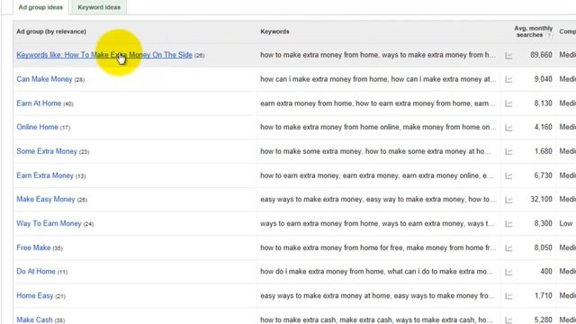Show chart icon in Free Make row
576x324 pixels.
coord(508,248)
